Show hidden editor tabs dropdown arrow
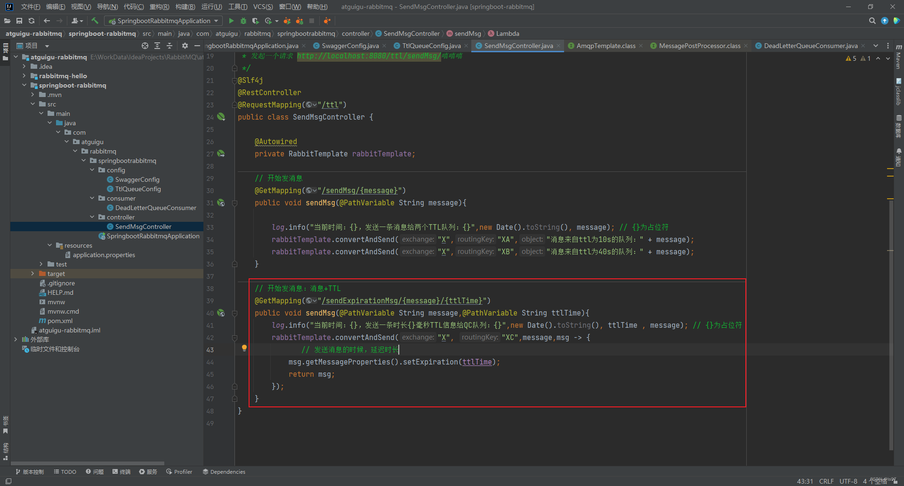 (876, 46)
